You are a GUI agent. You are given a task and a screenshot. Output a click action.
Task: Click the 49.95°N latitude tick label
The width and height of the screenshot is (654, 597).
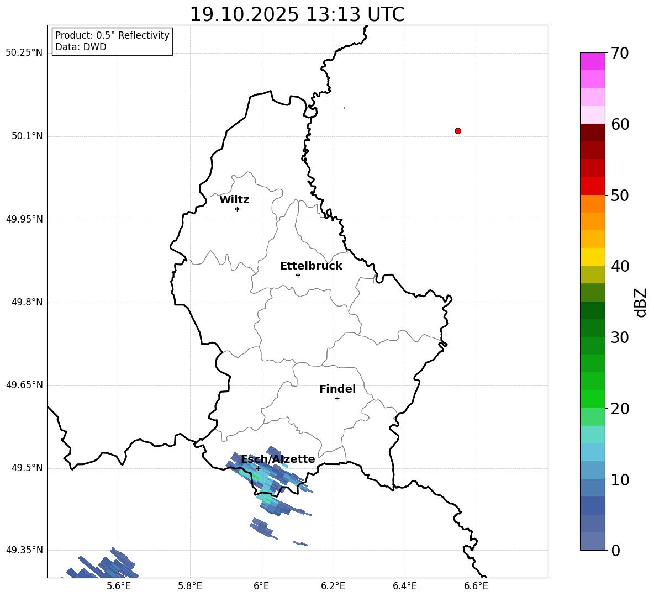click(x=24, y=219)
